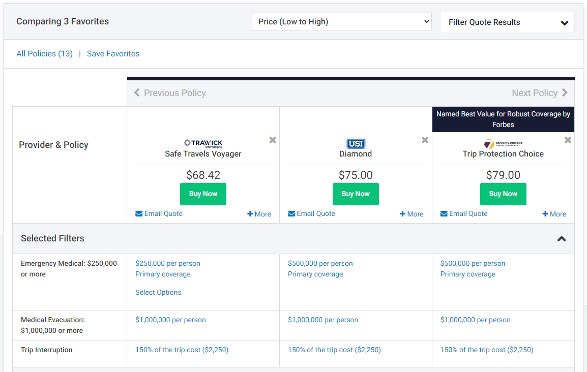Click the Comparing 3 Favorites heading
Viewport: 587px width, 372px height.
[x=63, y=22]
